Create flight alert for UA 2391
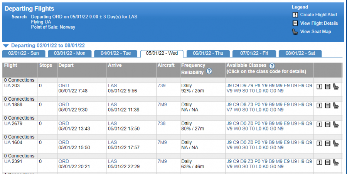 point(319,162)
